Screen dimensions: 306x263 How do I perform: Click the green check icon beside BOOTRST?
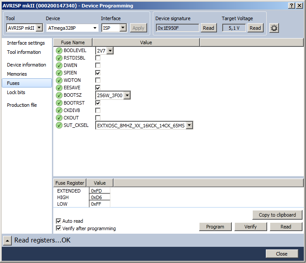pyautogui.click(x=59, y=103)
